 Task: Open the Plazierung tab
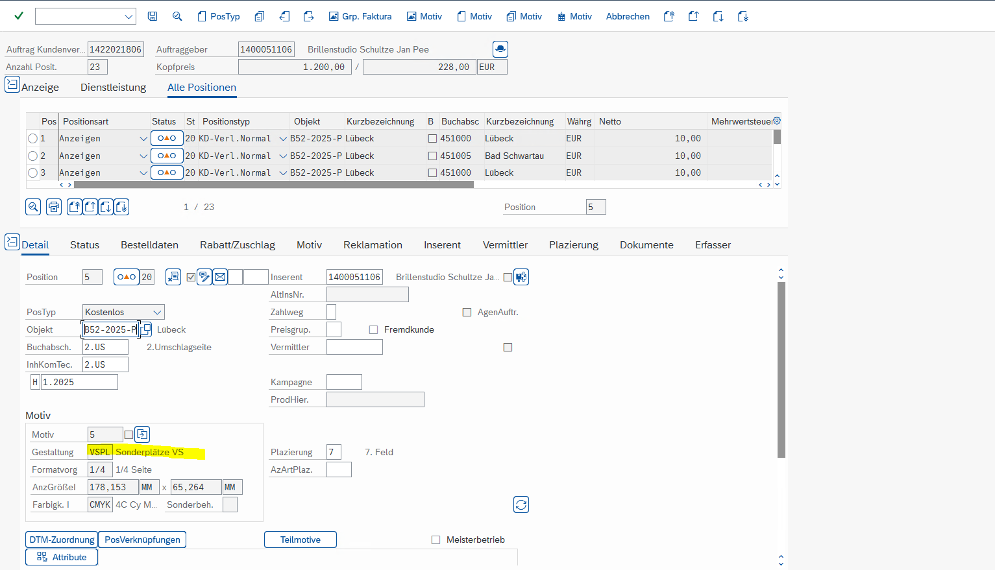click(x=574, y=244)
